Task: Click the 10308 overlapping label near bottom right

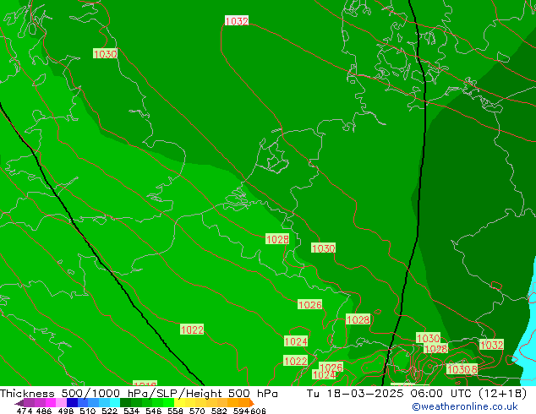Action: point(462,369)
